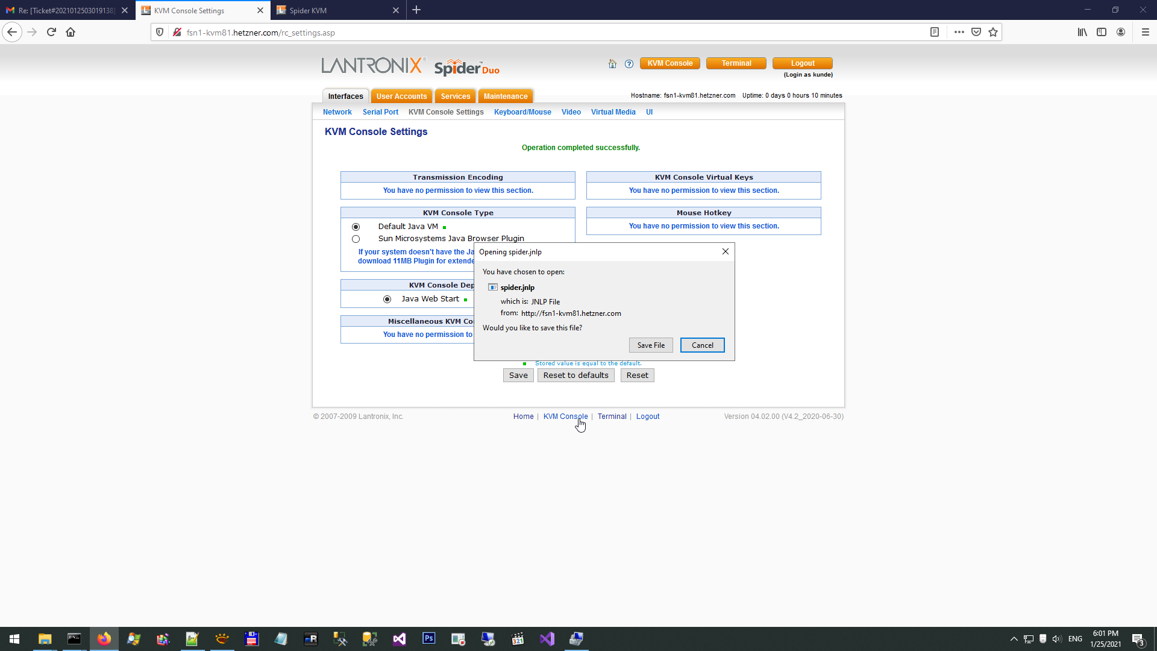1157x651 pixels.
Task: Bookmark page with star icon
Action: [x=993, y=33]
